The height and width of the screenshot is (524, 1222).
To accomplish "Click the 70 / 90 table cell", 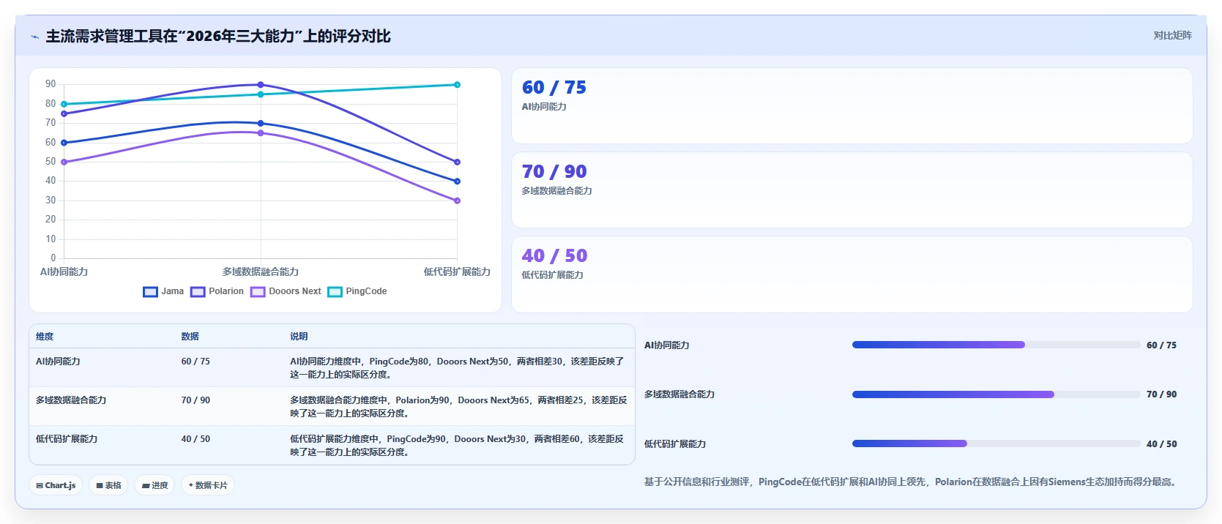I will point(195,400).
